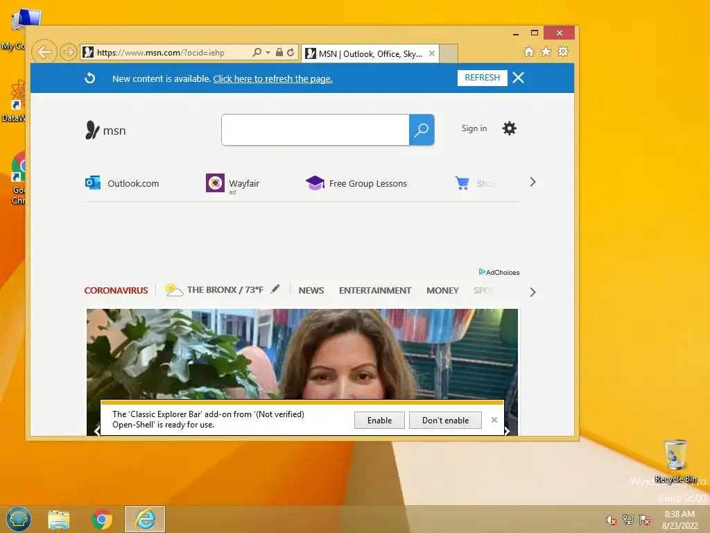710x533 pixels.
Task: Open THE BRONX / 73°F weather
Action: 214,290
